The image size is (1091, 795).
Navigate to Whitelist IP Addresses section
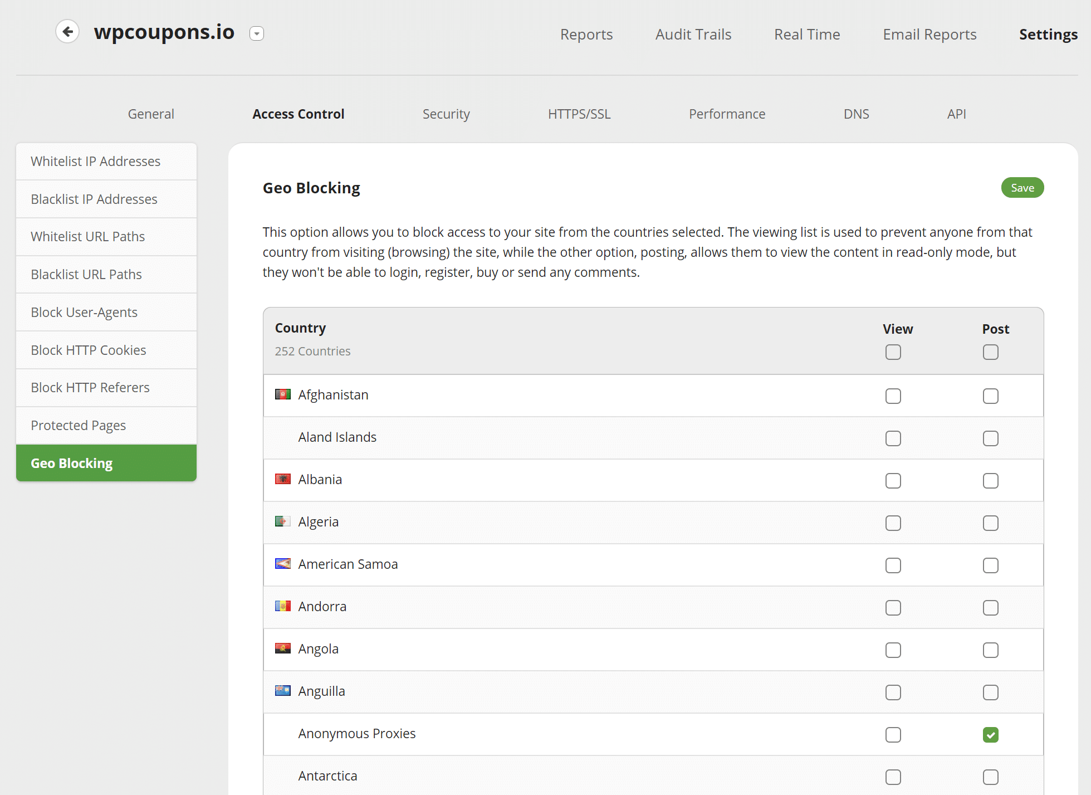(106, 161)
